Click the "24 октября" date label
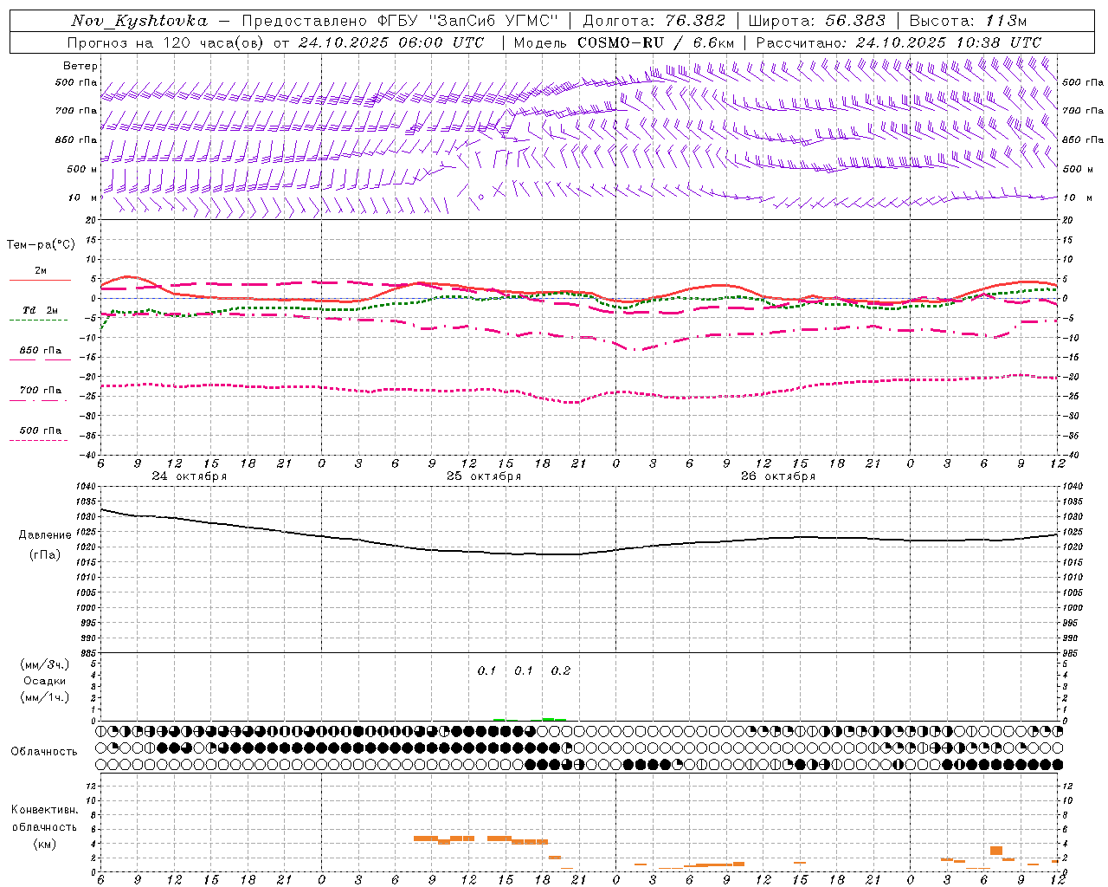1108x887 pixels. [189, 476]
